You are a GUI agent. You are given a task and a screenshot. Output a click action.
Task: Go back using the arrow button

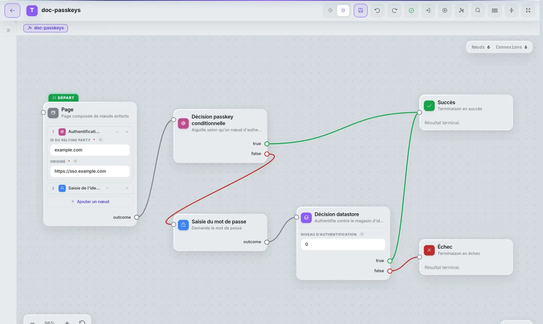tap(12, 11)
